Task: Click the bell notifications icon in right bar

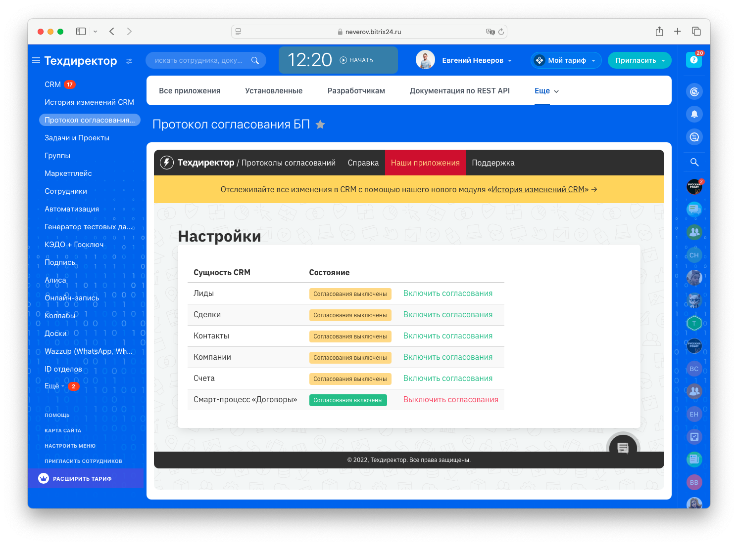Action: coord(694,114)
